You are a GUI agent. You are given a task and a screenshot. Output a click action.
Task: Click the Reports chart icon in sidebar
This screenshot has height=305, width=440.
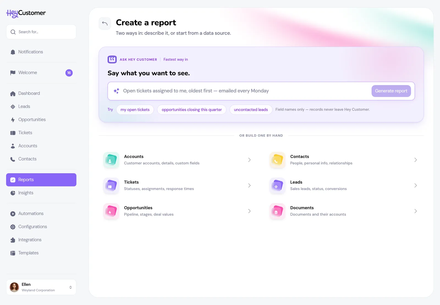[13, 180]
